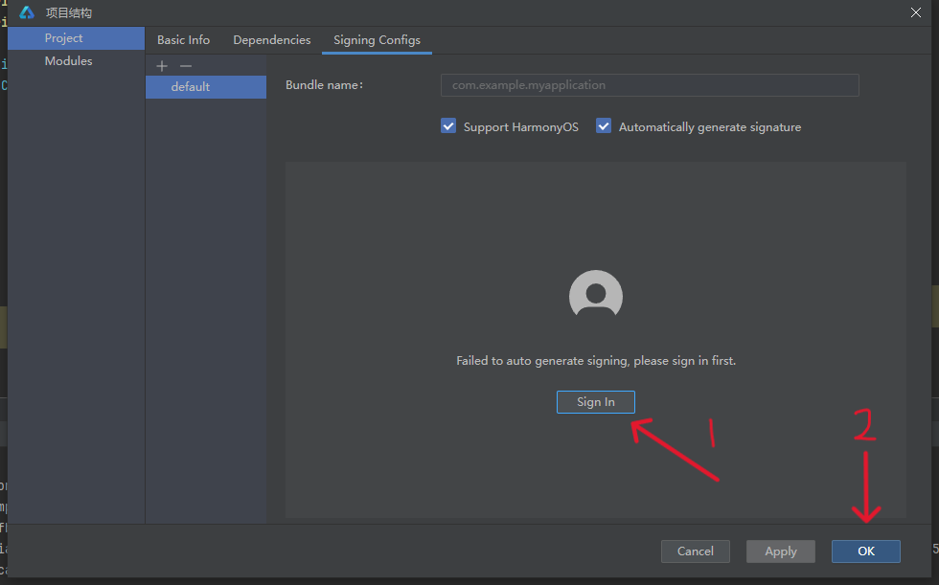Click the Bundle name input field
Image resolution: width=939 pixels, height=585 pixels.
pyautogui.click(x=650, y=85)
